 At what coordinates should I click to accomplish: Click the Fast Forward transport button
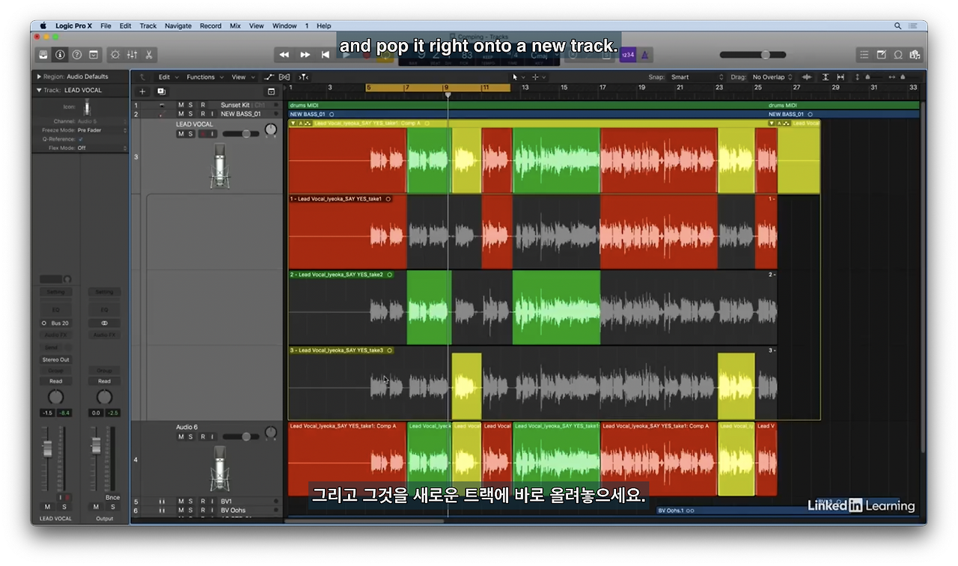pos(305,55)
